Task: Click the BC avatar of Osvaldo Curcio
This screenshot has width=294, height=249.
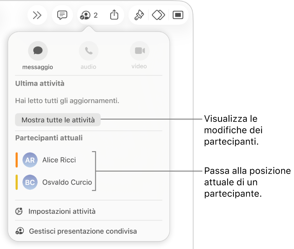Action: click(30, 182)
